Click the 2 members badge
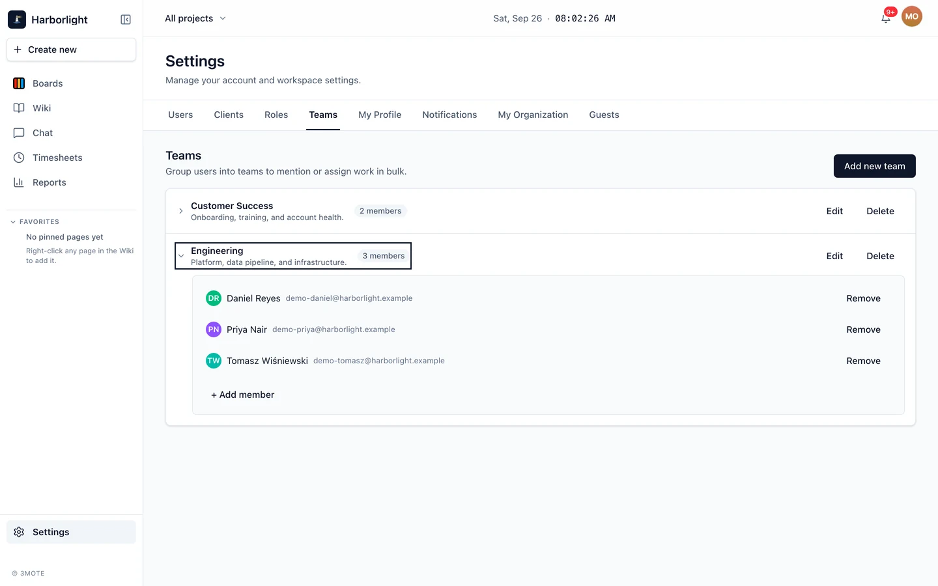 click(380, 211)
